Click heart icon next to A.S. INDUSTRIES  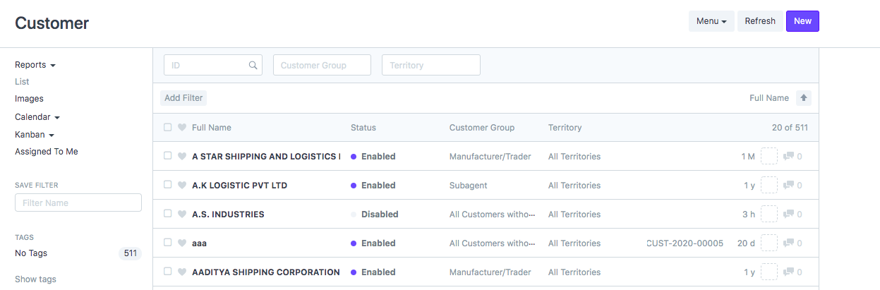182,214
